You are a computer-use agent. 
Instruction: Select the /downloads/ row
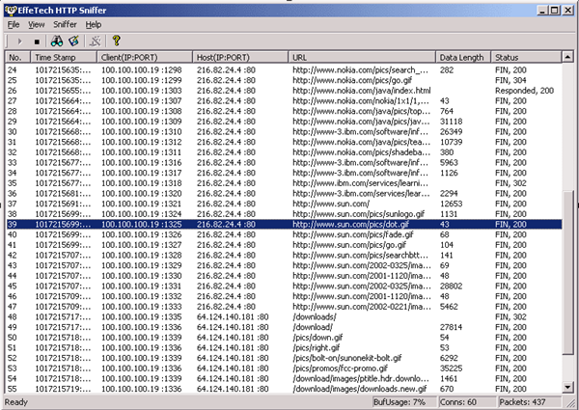(x=285, y=317)
